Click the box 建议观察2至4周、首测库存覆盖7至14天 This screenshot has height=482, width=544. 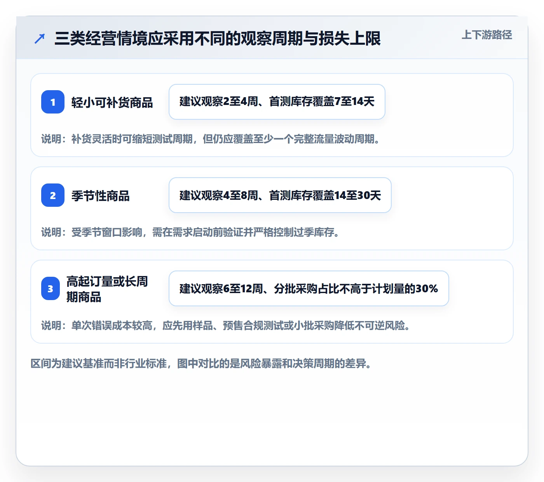(x=277, y=102)
